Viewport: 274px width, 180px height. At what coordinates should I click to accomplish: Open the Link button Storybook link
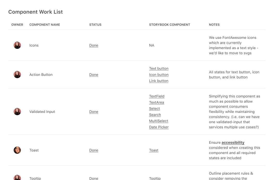click(158, 81)
